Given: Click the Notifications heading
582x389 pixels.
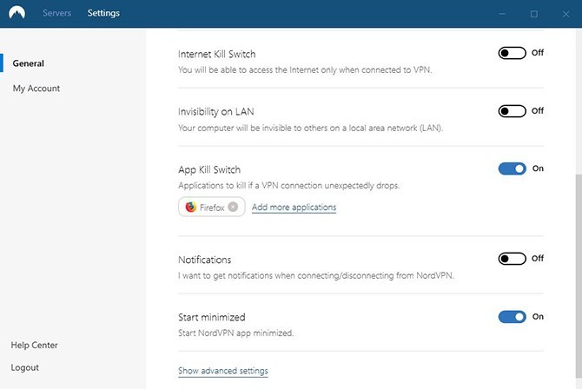Looking at the screenshot, I should pos(204,260).
